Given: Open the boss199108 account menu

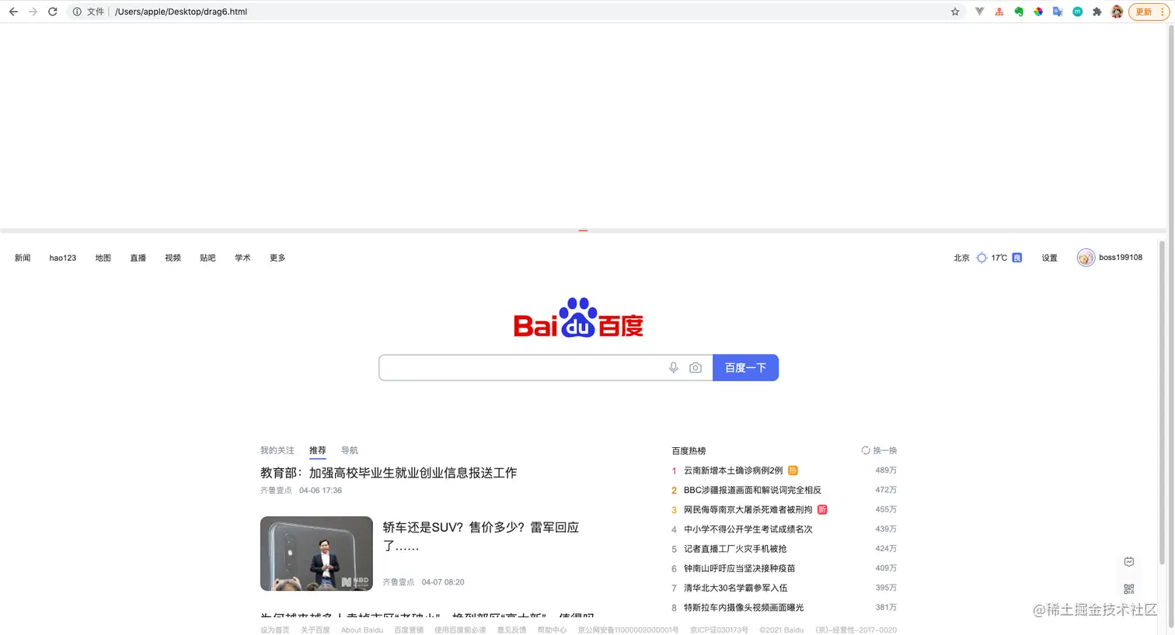Looking at the screenshot, I should [1121, 258].
